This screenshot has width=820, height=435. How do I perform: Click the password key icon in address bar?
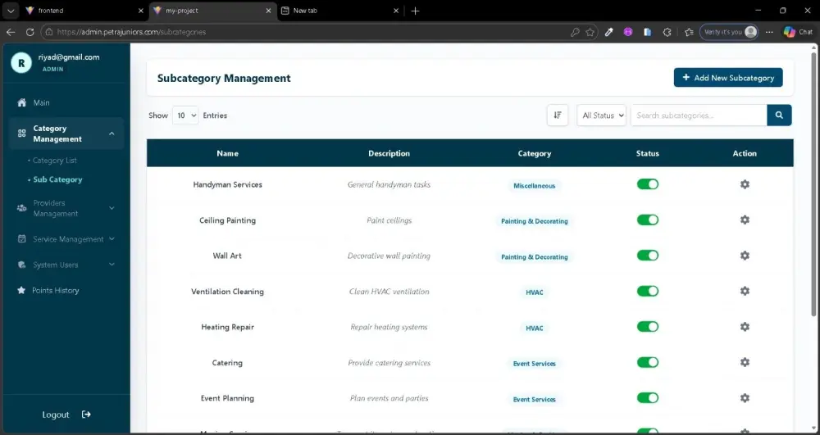tap(575, 32)
